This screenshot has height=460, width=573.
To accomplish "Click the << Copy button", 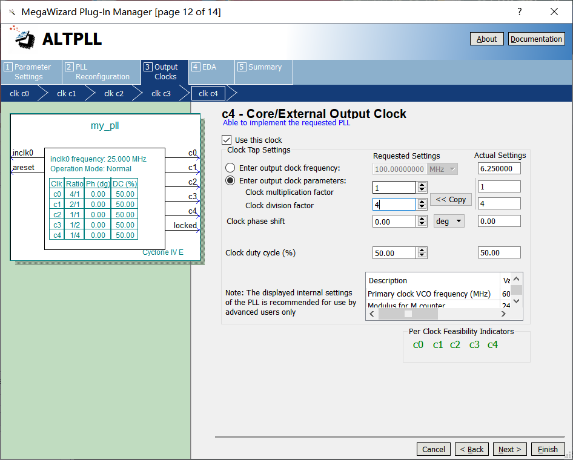I will [451, 199].
